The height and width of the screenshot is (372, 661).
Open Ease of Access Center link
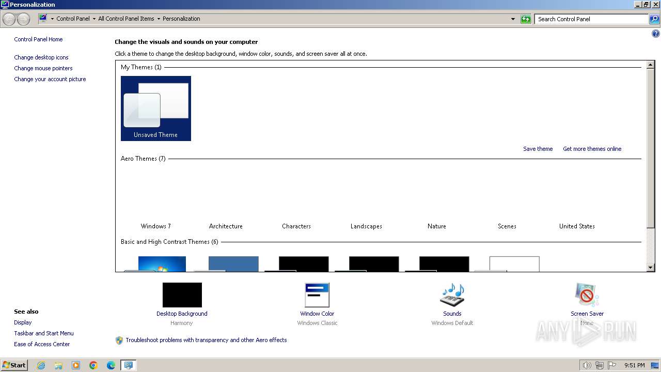(x=42, y=344)
